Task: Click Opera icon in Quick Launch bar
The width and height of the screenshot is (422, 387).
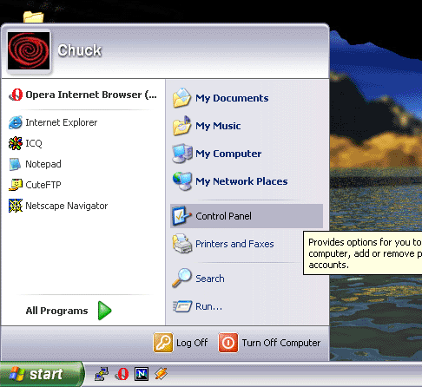Action: (x=122, y=374)
